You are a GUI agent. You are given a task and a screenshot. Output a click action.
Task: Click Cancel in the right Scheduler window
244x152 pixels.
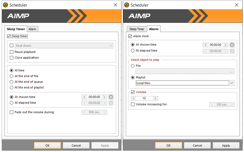[197, 145]
